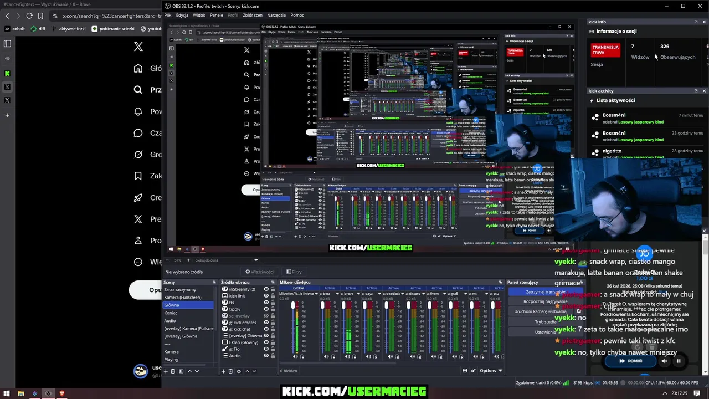Move source up in Źródła obrazu
This screenshot has height=399, width=709.
pos(247,371)
